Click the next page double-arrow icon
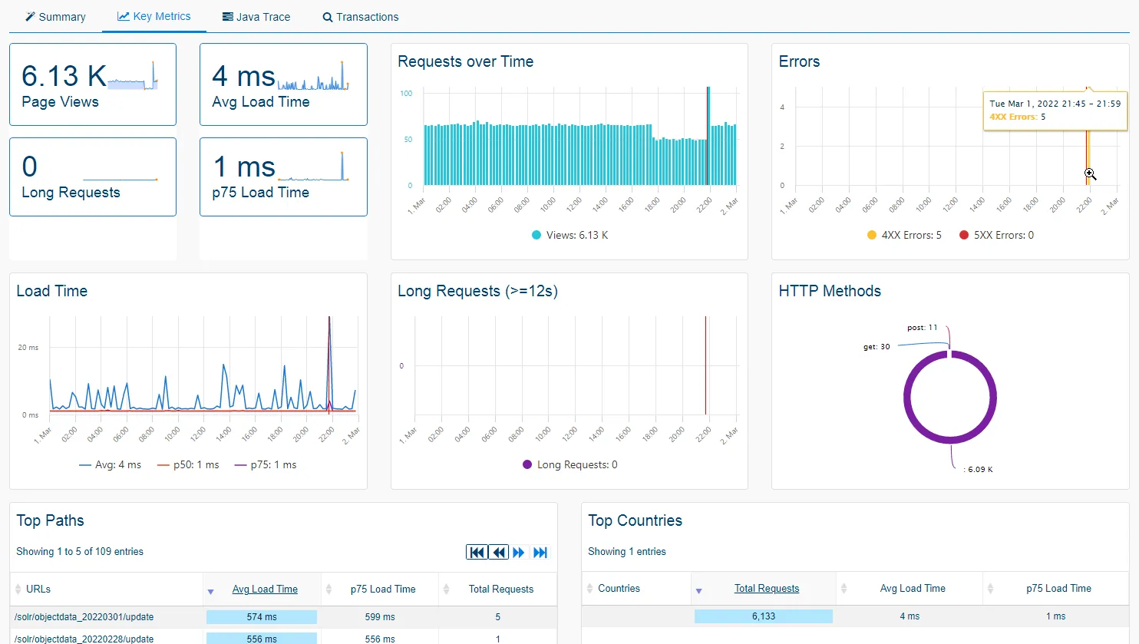The image size is (1139, 644). coord(520,553)
